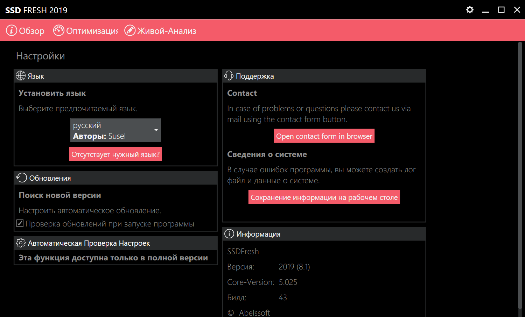Open the русский language dropdown

click(115, 130)
